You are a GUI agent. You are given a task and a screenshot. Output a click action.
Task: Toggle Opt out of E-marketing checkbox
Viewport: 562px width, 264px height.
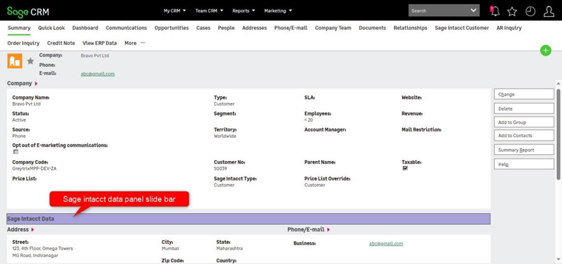point(16,152)
